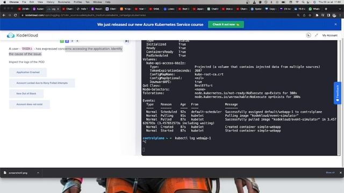Switch to the ChatGPT browser tab
This screenshot has height=193, width=344.
(213, 9)
